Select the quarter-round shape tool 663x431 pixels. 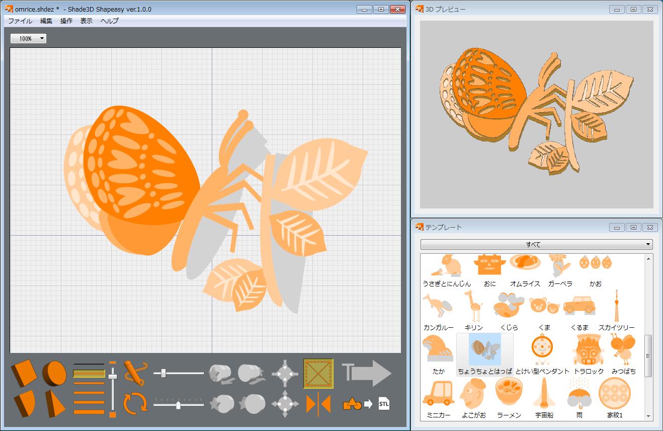pos(25,403)
